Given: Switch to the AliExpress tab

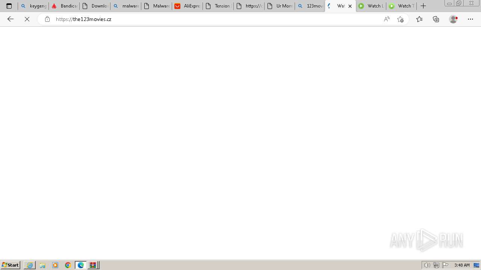Looking at the screenshot, I should tap(188, 6).
